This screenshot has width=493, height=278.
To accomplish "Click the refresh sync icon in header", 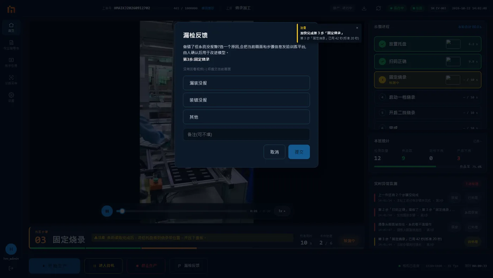I will click(379, 8).
